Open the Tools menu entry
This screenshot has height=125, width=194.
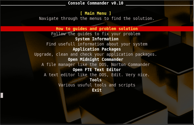click(96, 80)
